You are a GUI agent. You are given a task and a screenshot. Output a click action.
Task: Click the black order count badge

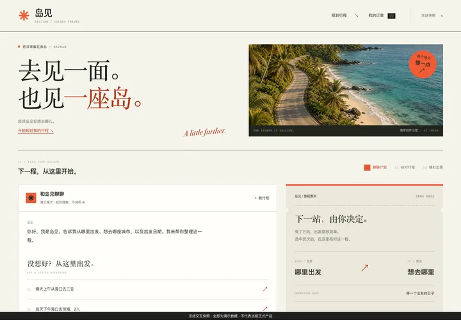(391, 16)
